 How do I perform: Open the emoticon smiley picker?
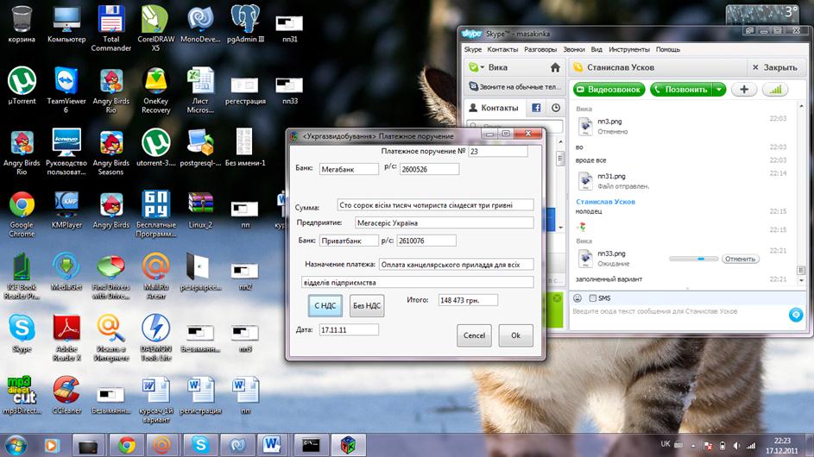tap(577, 297)
